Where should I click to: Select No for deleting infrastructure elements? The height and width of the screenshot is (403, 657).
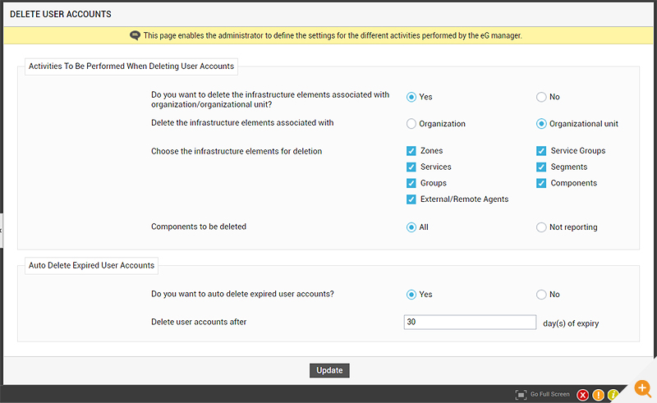click(x=541, y=97)
